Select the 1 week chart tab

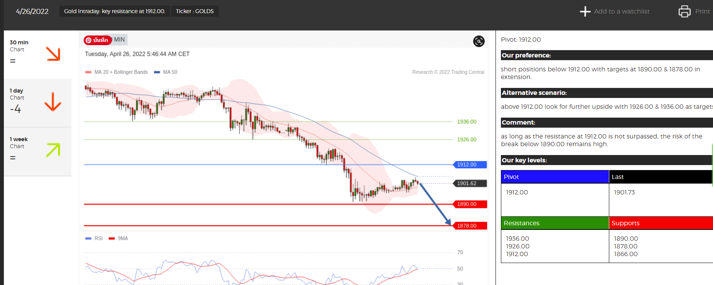tap(38, 152)
